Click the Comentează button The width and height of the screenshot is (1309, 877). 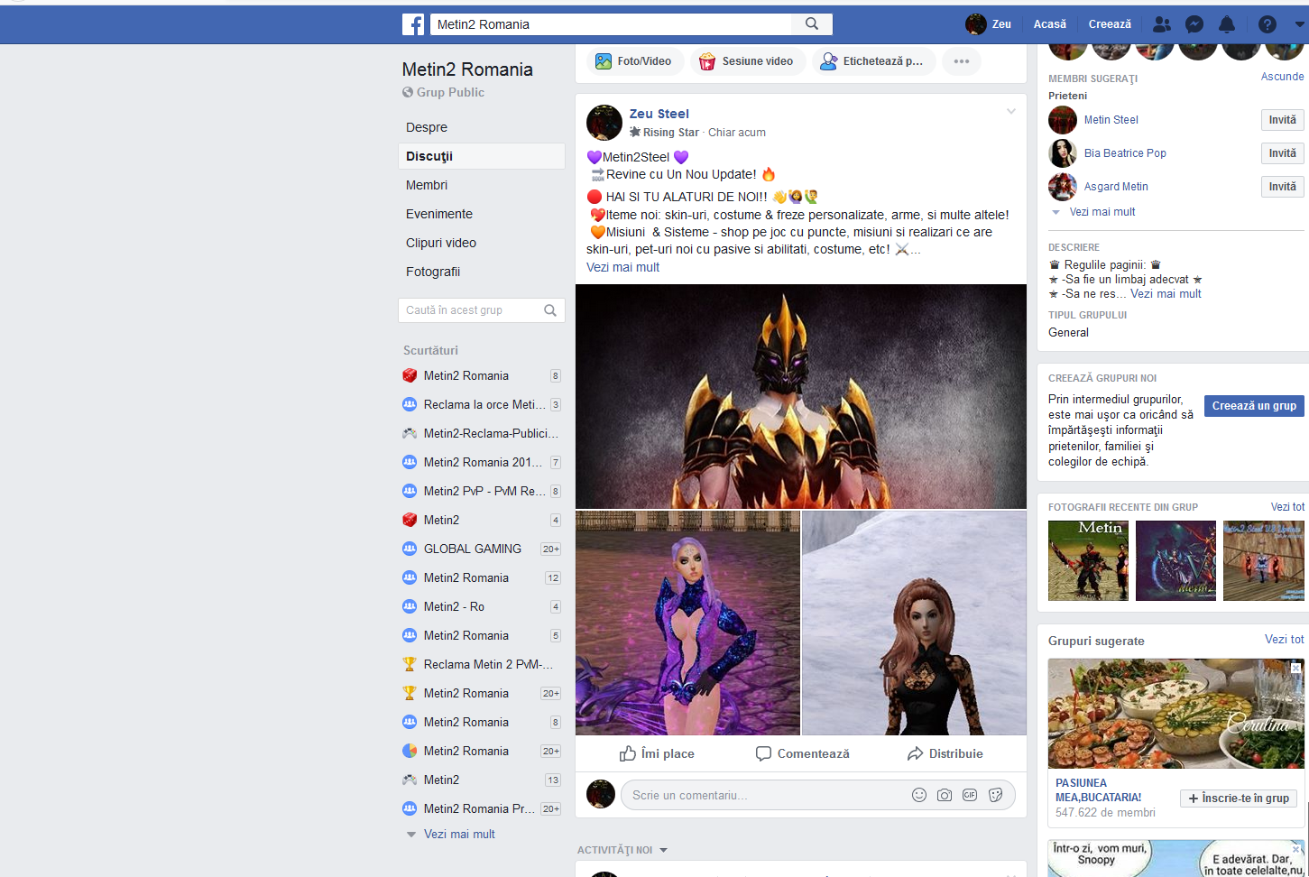click(x=803, y=753)
